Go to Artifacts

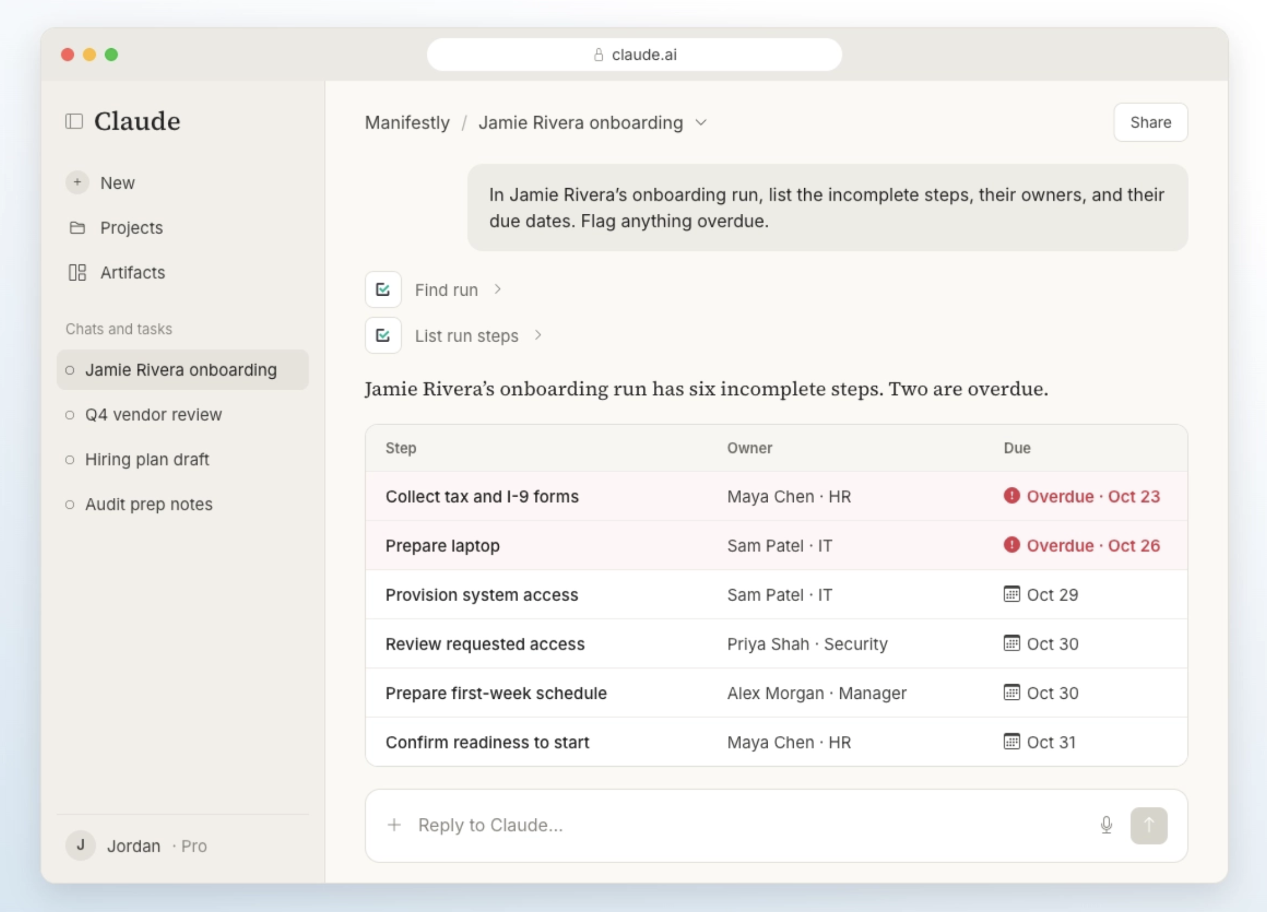[x=132, y=272]
